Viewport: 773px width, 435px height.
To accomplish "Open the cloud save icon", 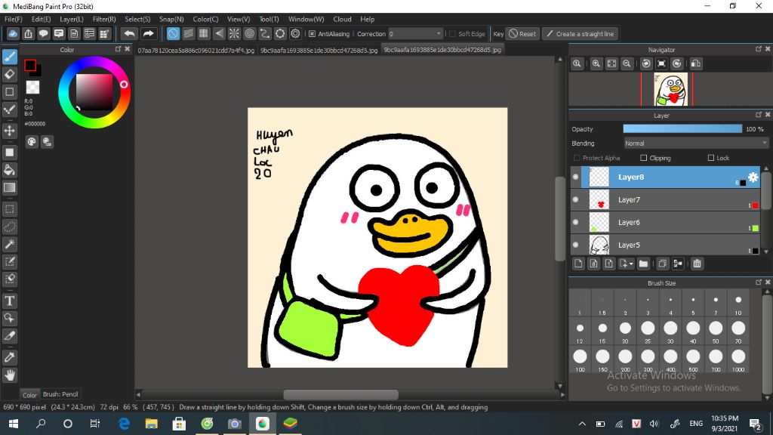I will tap(13, 33).
